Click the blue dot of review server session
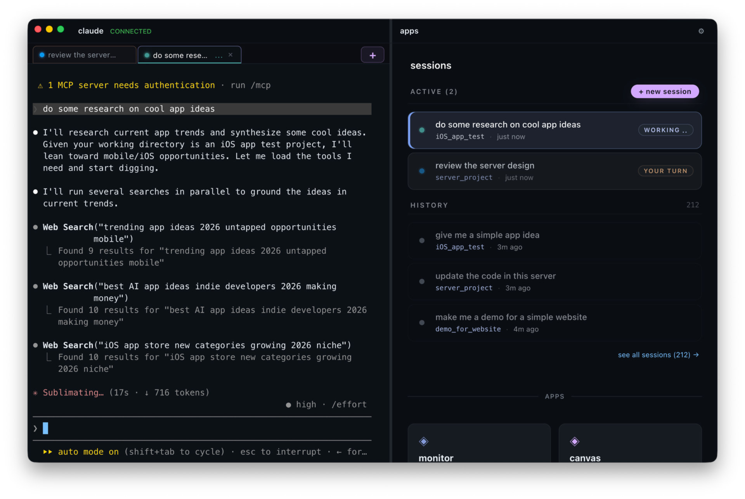Viewport: 745px width, 499px height. coord(422,171)
